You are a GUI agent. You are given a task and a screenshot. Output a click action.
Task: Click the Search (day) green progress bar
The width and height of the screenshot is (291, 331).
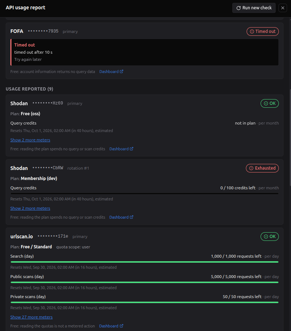coord(145,262)
